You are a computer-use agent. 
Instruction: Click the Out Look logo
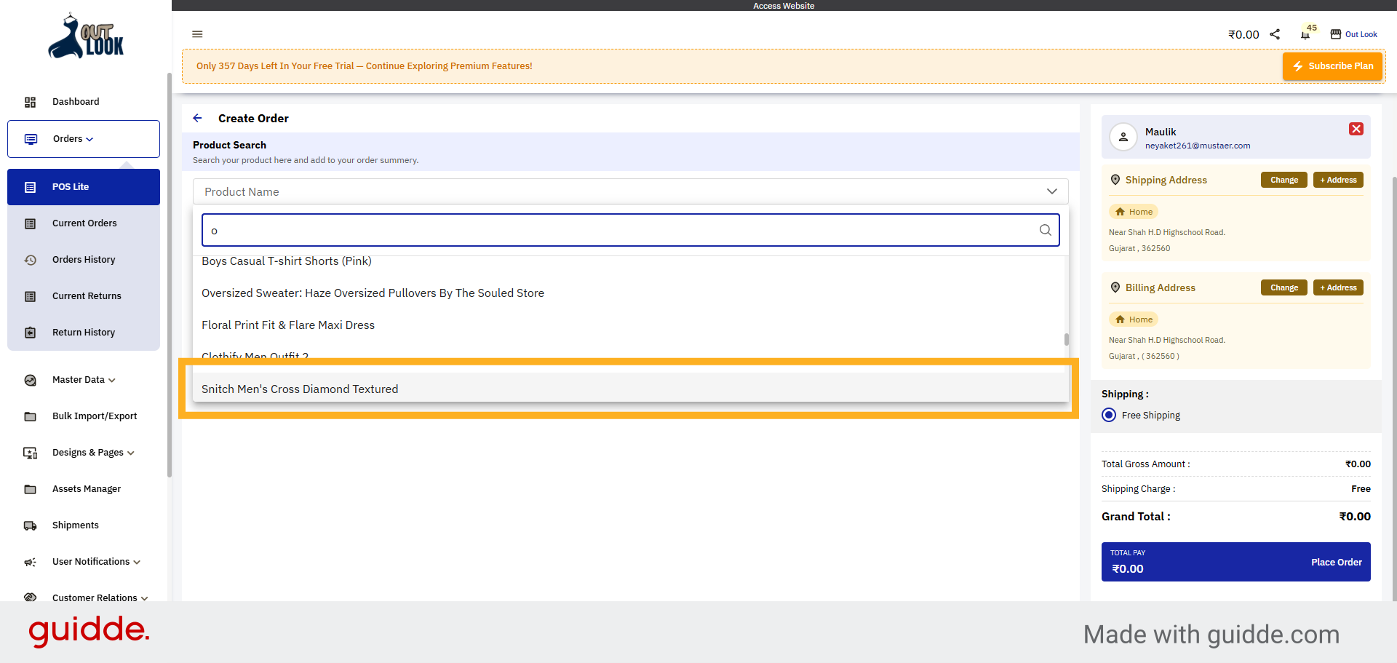86,36
